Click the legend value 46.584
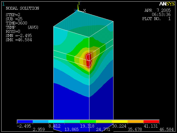The image size is (177, 133). click(167, 130)
